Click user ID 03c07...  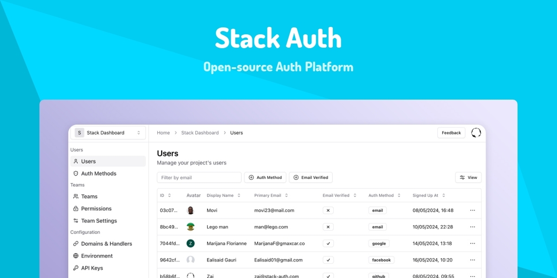tap(168, 210)
